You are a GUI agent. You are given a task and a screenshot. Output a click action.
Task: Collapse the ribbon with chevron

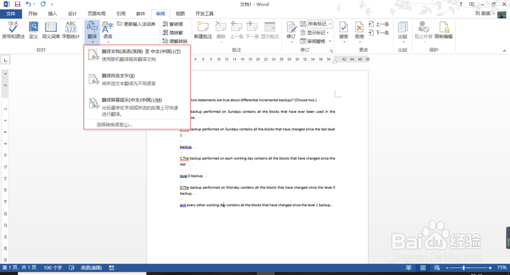pos(504,51)
